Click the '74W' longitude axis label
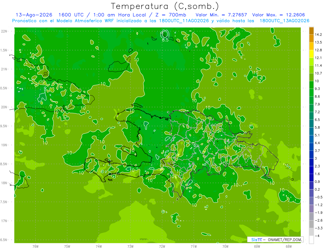Viewport: 324px width, 250px height. pos(99,246)
